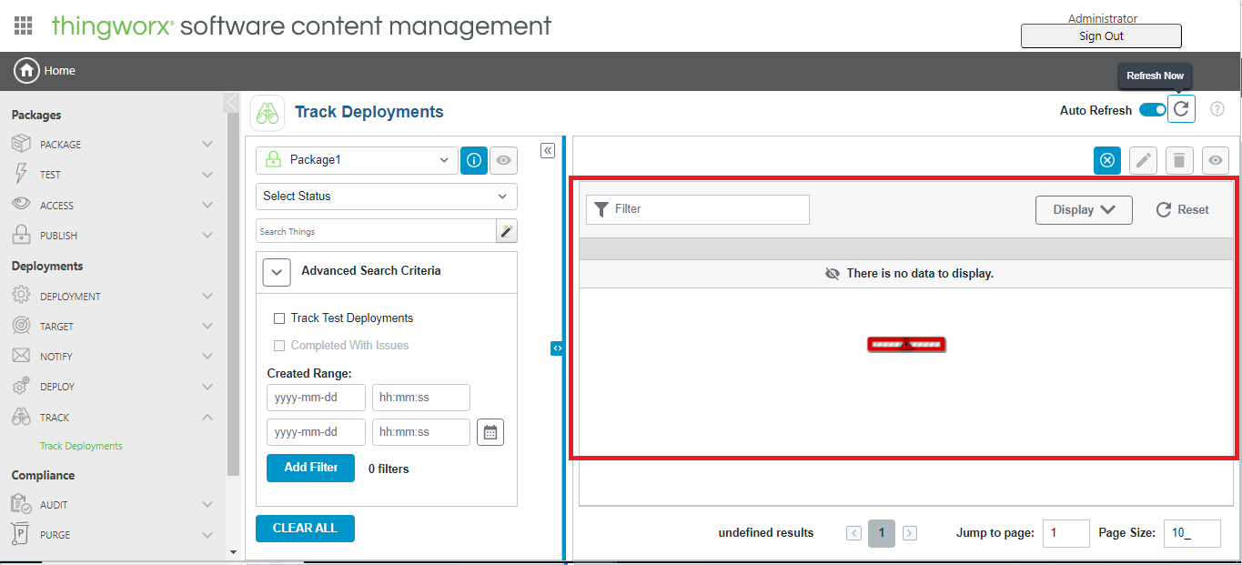Check the Track Test Deployments checkbox
Viewport: 1242px width, 565px height.
[x=279, y=318]
